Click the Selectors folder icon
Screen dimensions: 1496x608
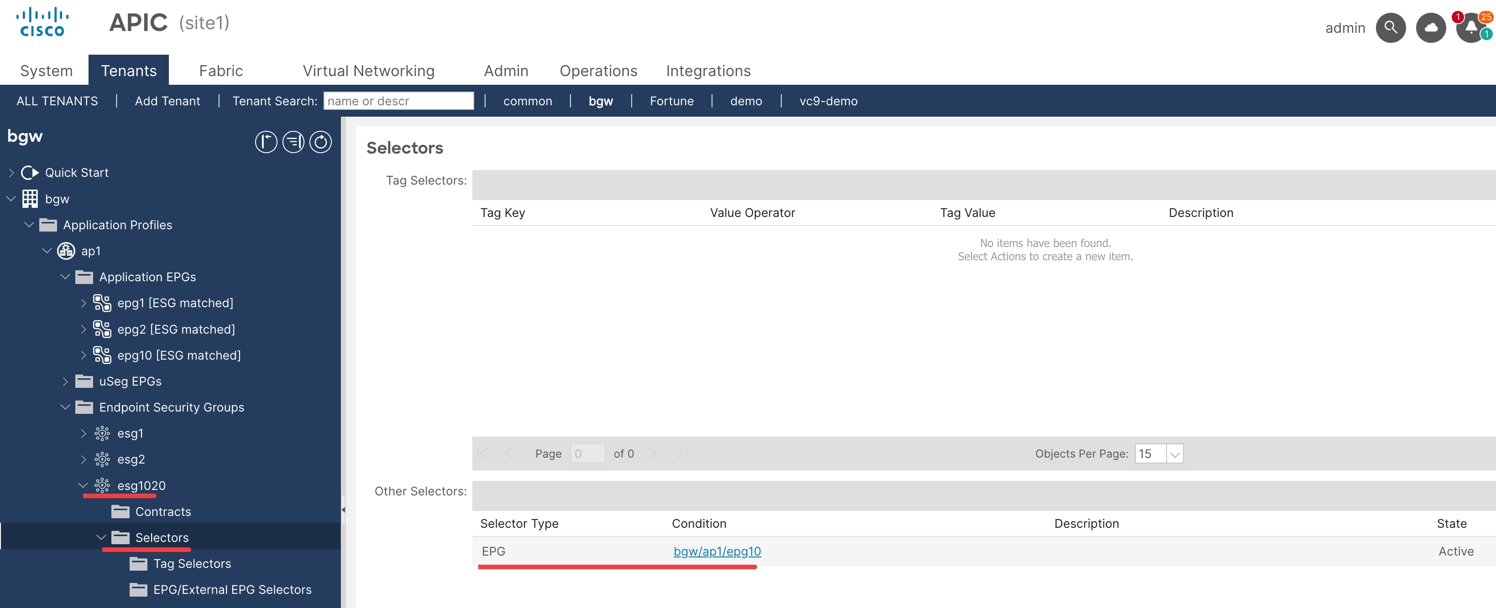(120, 537)
